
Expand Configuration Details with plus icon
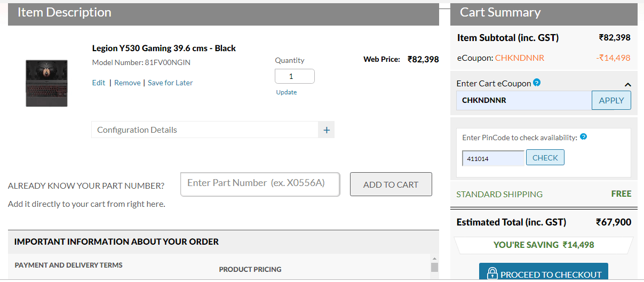327,130
